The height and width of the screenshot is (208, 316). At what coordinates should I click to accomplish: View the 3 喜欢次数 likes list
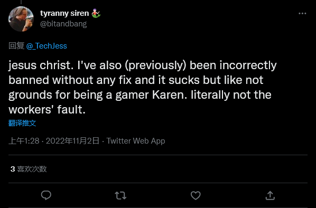(x=29, y=169)
